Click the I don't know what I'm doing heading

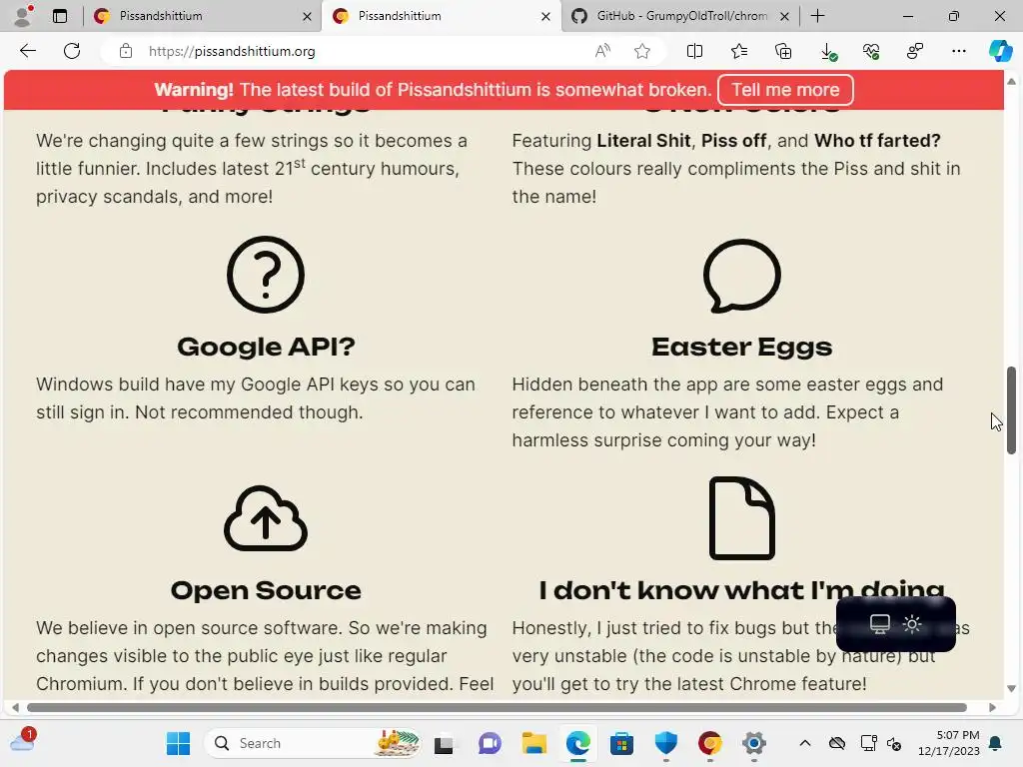tap(742, 590)
